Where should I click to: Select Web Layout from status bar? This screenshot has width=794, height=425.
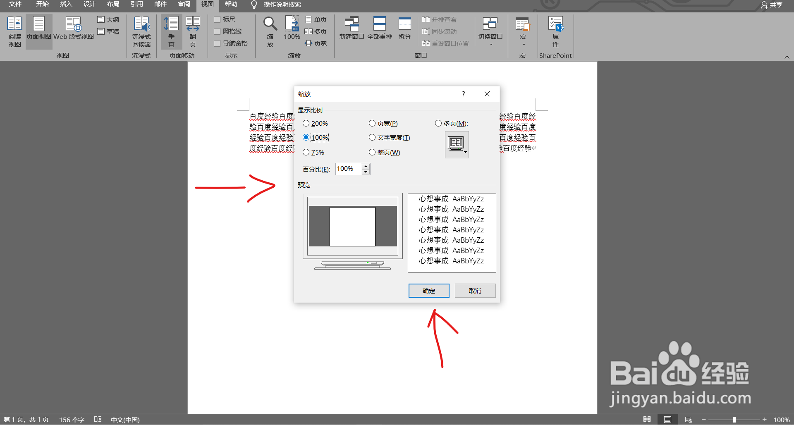(689, 420)
